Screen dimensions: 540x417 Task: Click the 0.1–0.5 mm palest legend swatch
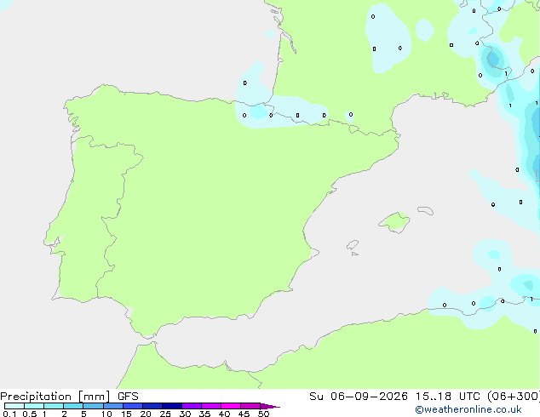(14, 406)
